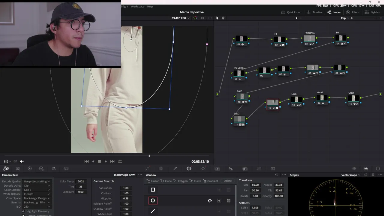The image size is (384, 216).
Task: Open the Color Match palette icon
Action: pyautogui.click(x=18, y=169)
